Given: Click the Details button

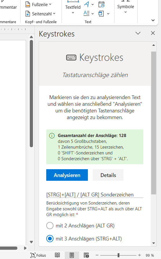Looking at the screenshot, I should coord(108,175).
